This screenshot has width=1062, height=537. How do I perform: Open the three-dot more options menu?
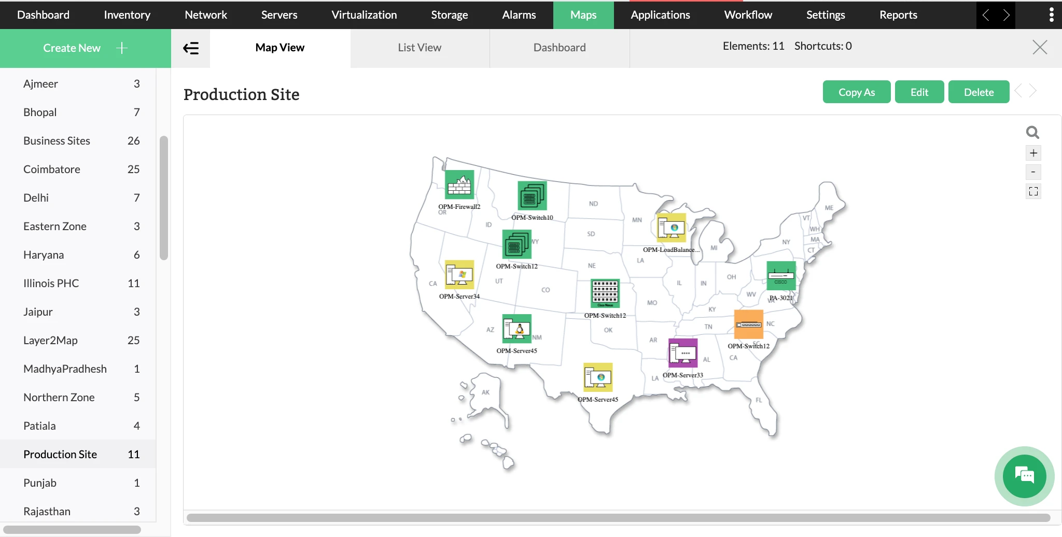[1051, 15]
